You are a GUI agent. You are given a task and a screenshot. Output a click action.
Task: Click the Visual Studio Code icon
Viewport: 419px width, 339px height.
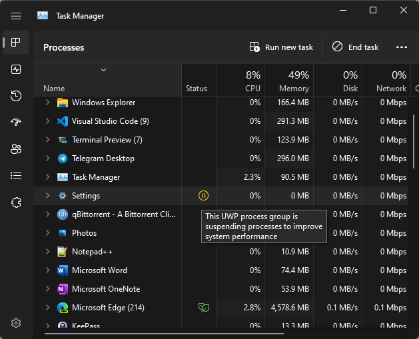coord(63,121)
